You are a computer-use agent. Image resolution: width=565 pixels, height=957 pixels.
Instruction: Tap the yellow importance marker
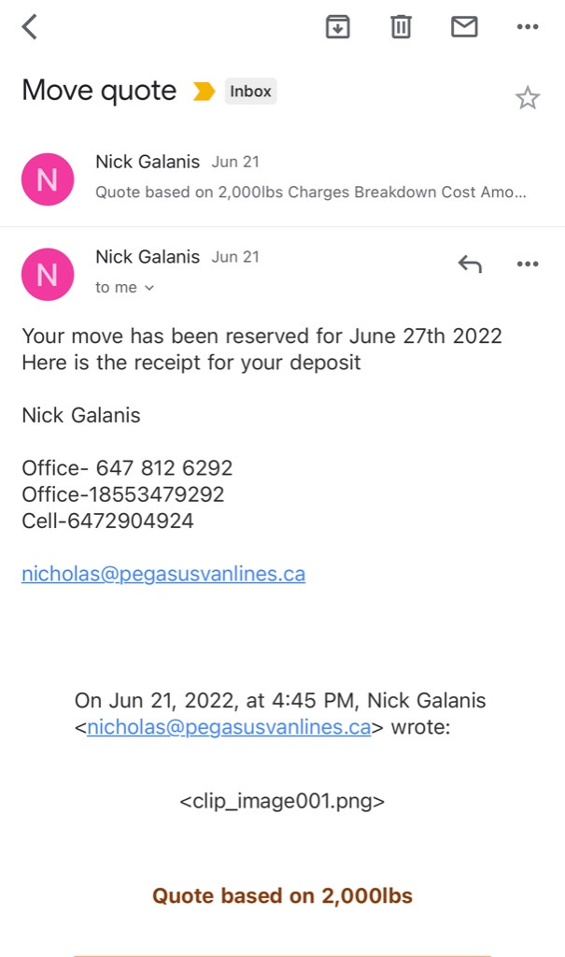pos(203,92)
